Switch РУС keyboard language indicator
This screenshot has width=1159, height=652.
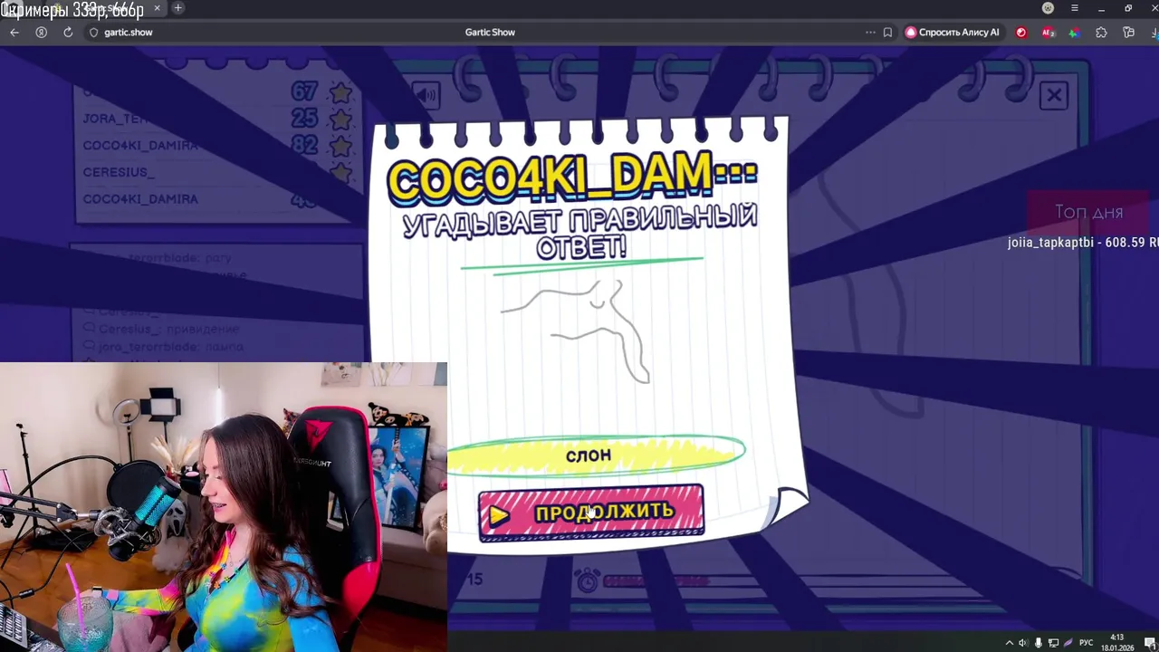1086,643
